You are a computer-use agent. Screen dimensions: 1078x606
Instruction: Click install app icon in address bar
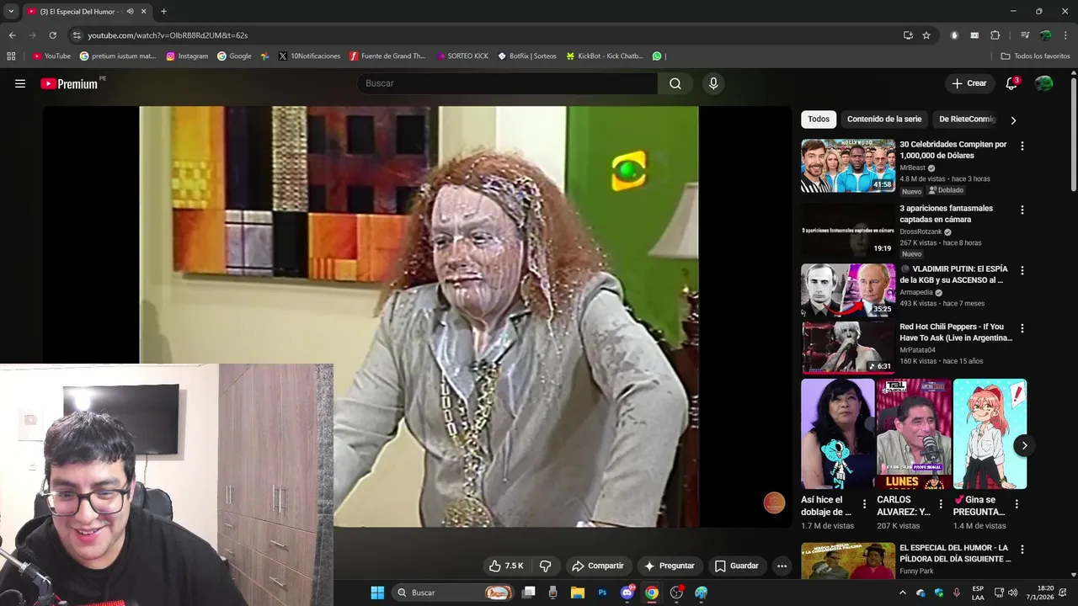(908, 35)
